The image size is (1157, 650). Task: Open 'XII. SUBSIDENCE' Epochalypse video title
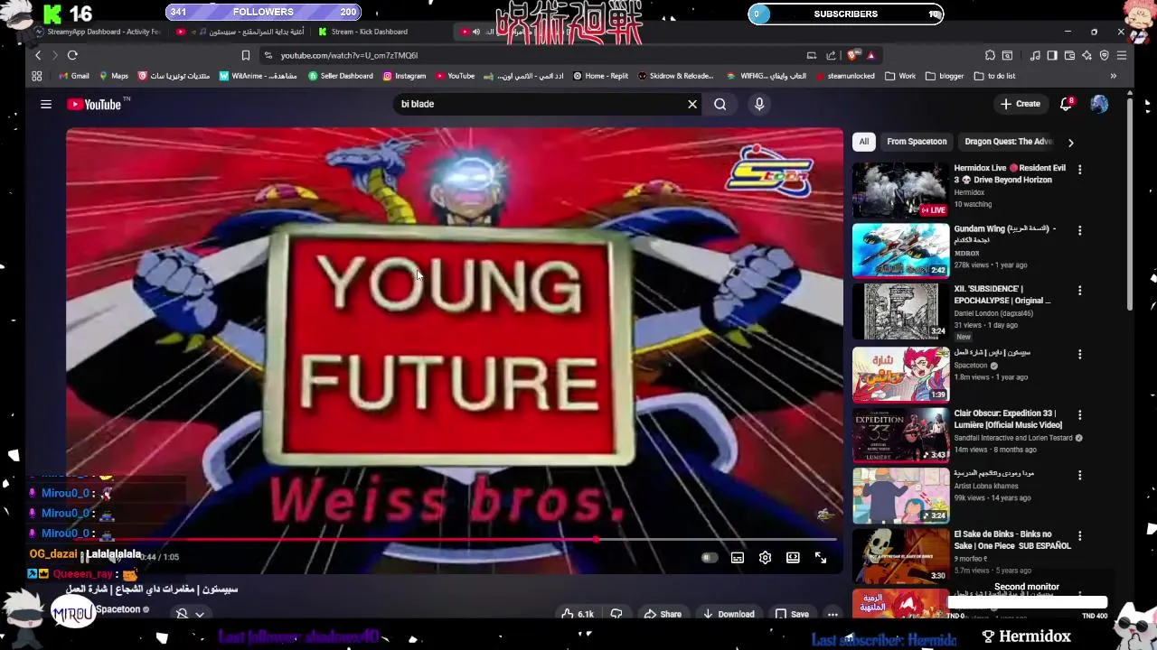(1002, 294)
